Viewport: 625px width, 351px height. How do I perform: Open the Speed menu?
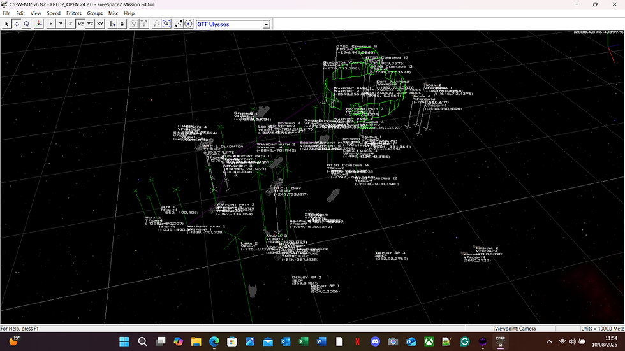(x=54, y=13)
